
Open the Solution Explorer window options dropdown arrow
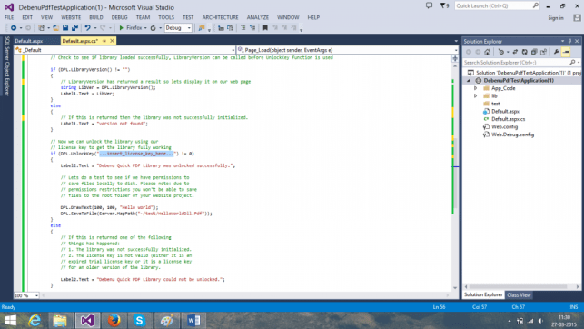point(562,42)
